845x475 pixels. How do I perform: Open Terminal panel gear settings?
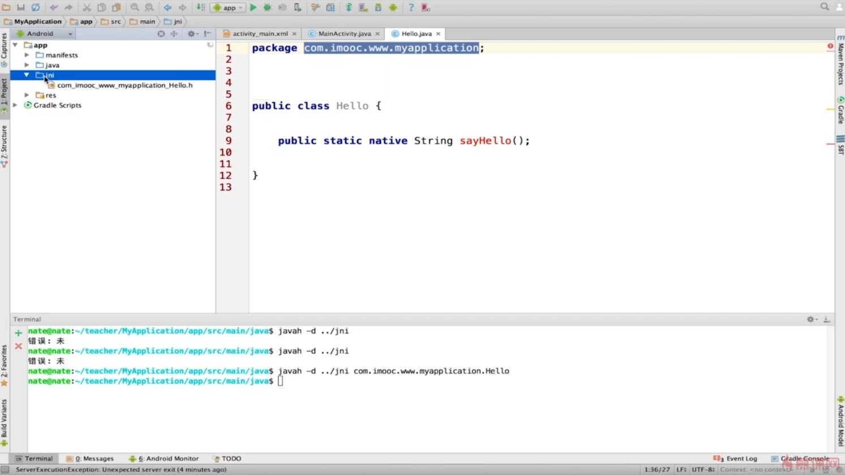coord(812,319)
